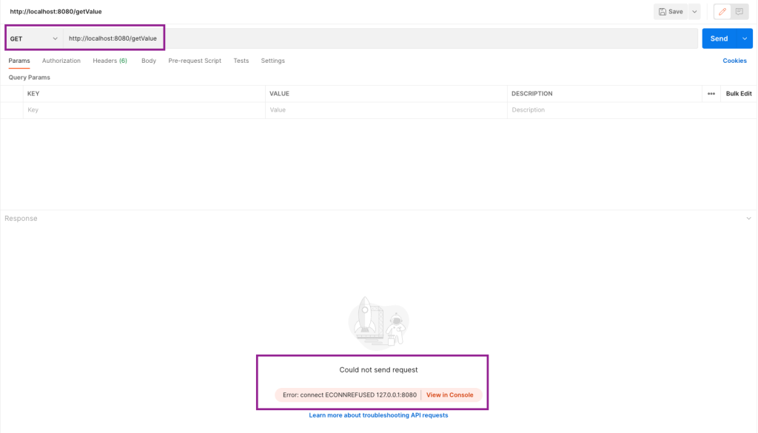
Task: Switch to the Authorization tab
Action: (x=61, y=61)
